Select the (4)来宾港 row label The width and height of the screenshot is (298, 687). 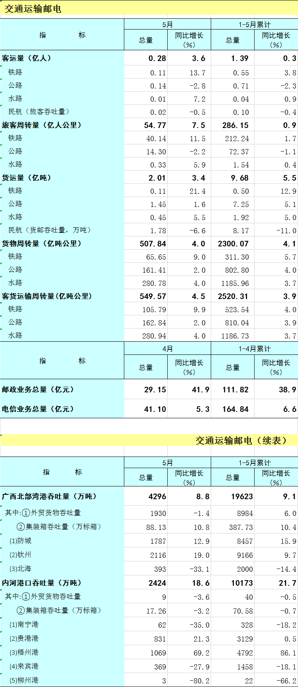pyautogui.click(x=24, y=667)
